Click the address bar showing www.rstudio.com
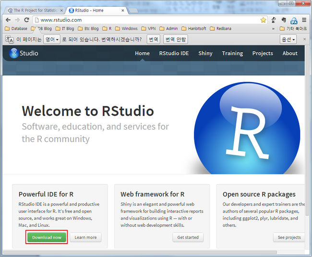The height and width of the screenshot is (257, 312). coord(146,20)
